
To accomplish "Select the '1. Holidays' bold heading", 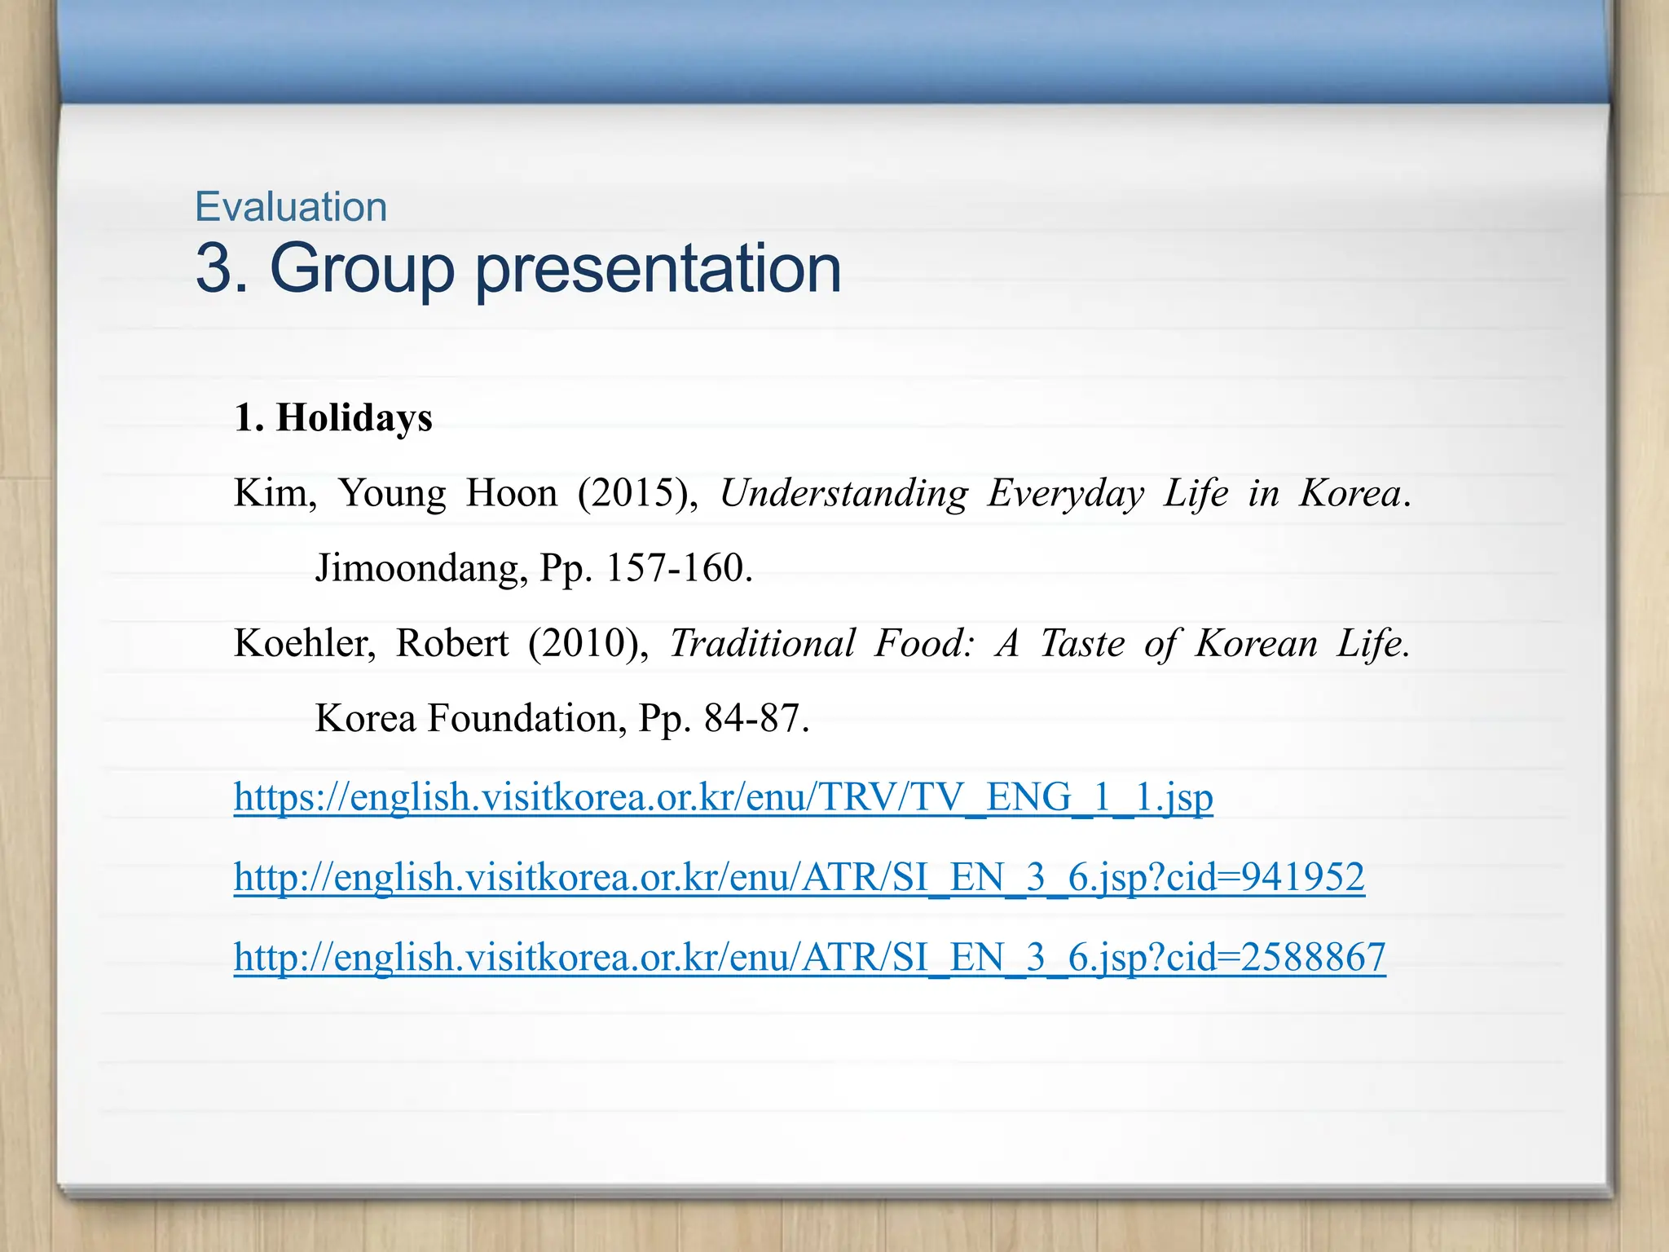I will click(x=333, y=418).
